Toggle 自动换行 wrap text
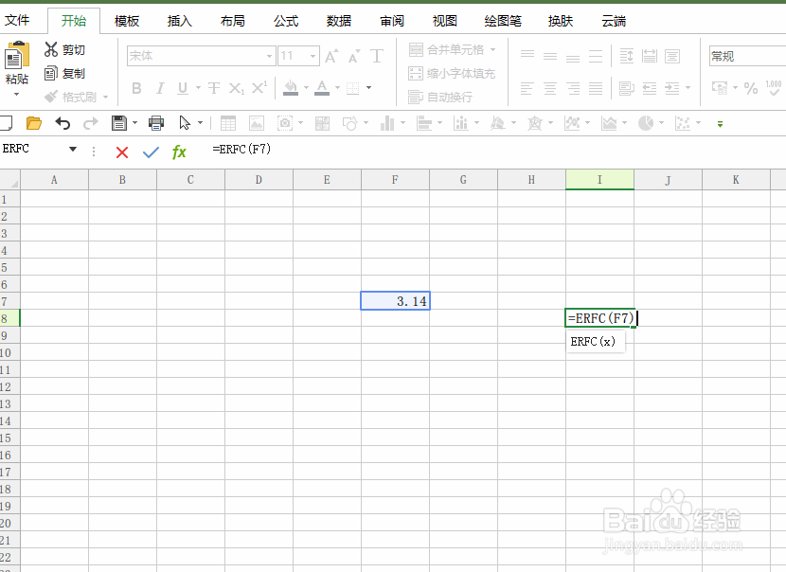 click(x=440, y=97)
